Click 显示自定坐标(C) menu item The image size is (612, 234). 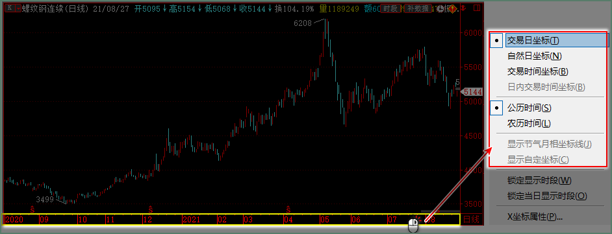[538, 159]
